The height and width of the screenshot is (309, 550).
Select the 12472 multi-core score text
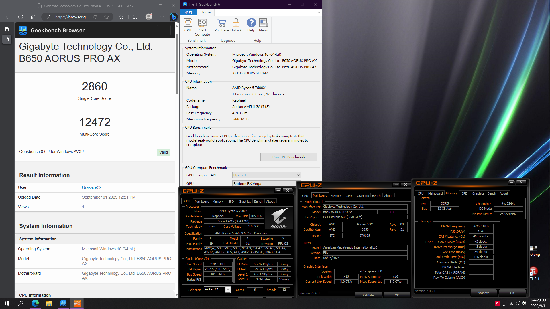(x=95, y=122)
